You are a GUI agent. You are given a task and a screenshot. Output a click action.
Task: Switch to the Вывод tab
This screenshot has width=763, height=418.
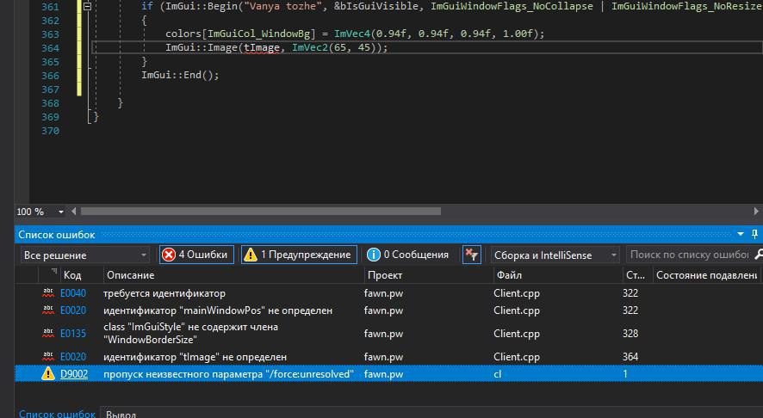121,414
